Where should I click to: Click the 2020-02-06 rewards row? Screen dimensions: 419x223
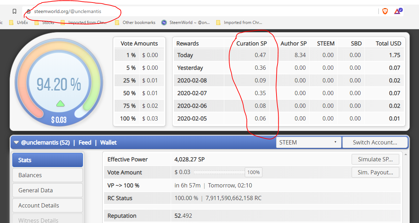(x=289, y=106)
